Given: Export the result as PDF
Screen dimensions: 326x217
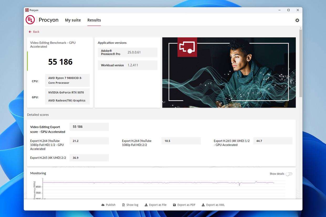Looking at the screenshot, I should [184, 205].
